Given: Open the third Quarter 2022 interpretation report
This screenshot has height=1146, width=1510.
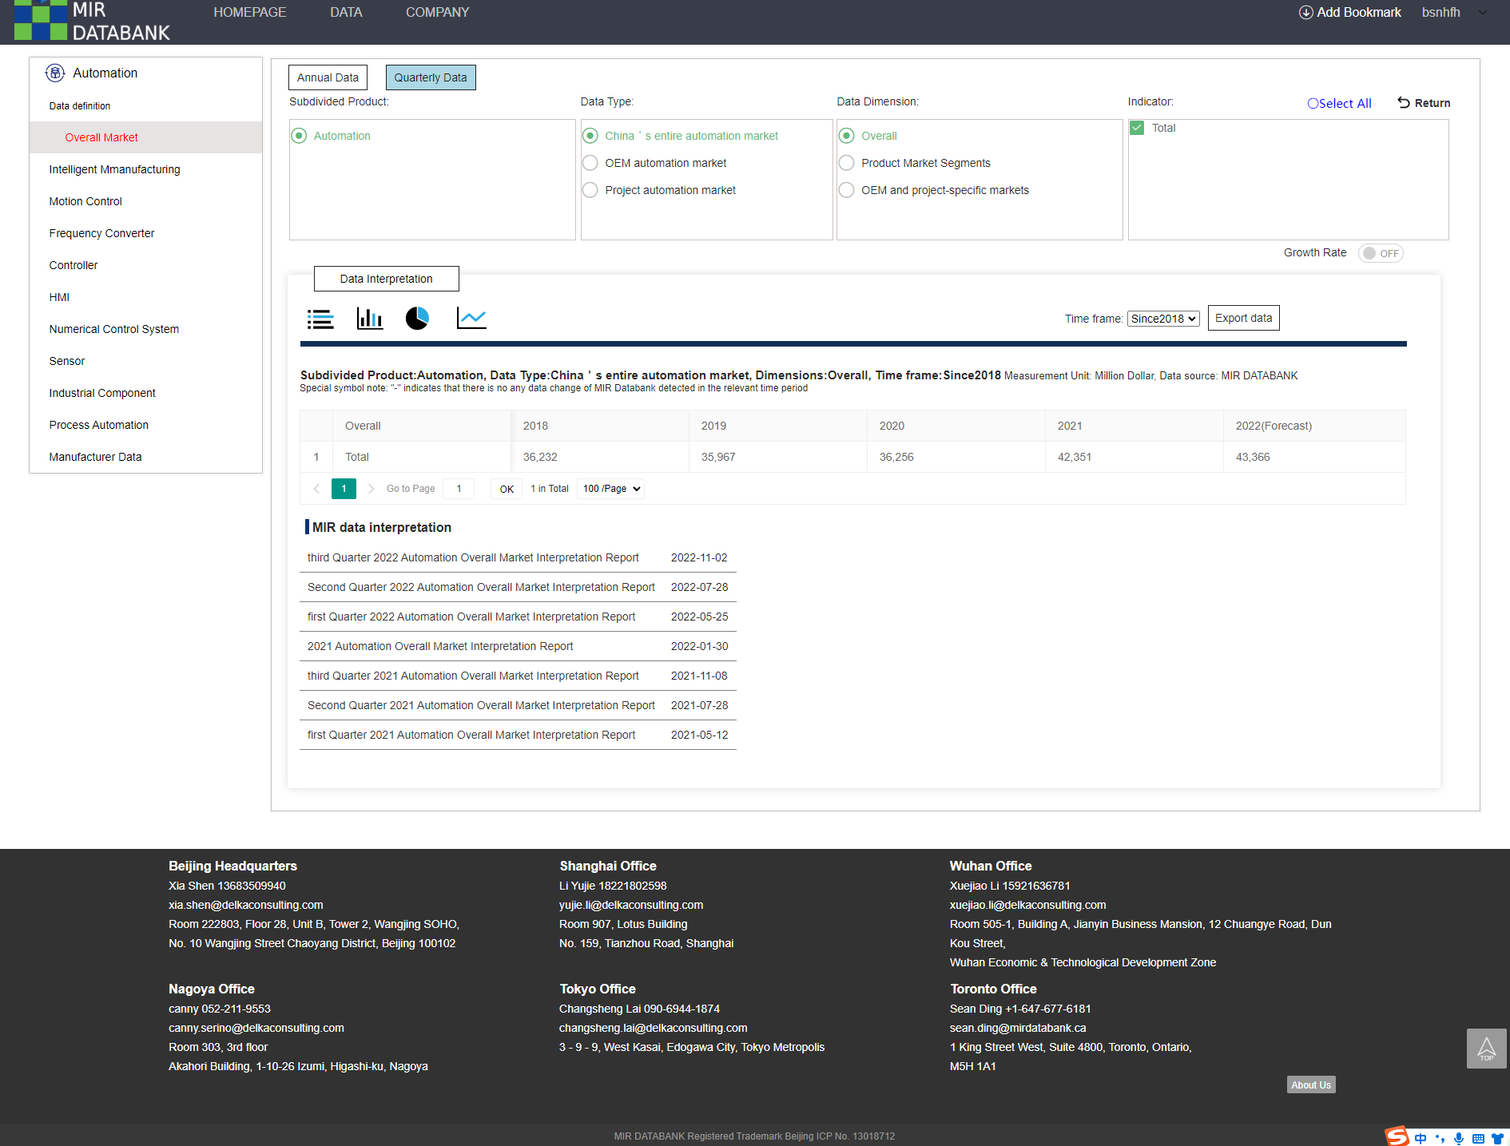Looking at the screenshot, I should [x=473, y=557].
